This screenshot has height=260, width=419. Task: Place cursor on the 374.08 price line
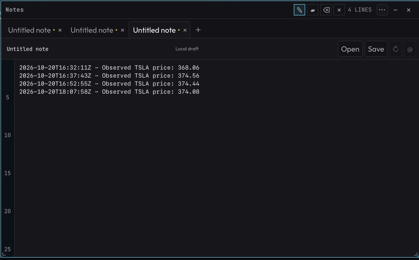click(x=109, y=92)
